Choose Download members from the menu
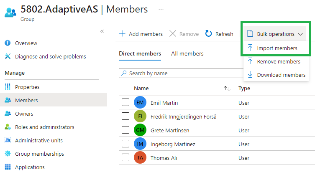The width and height of the screenshot is (315, 172). click(276, 75)
